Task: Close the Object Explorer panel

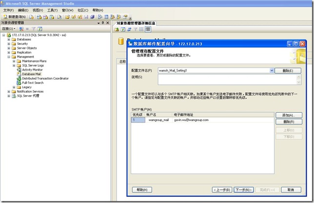Action: pyautogui.click(x=108, y=23)
